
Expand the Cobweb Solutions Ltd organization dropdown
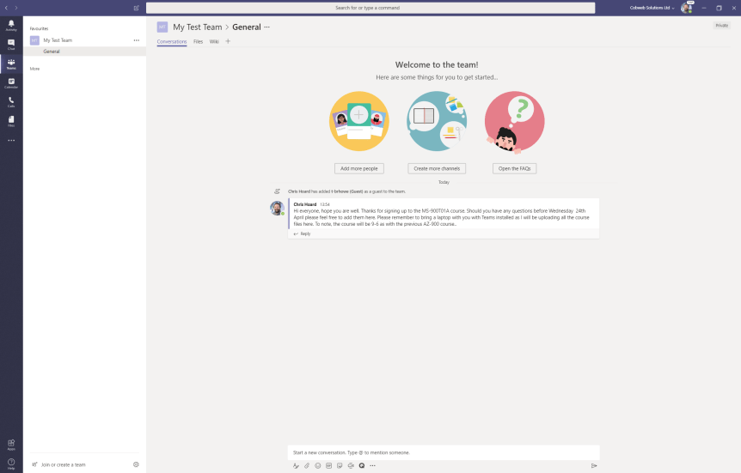[x=652, y=8]
